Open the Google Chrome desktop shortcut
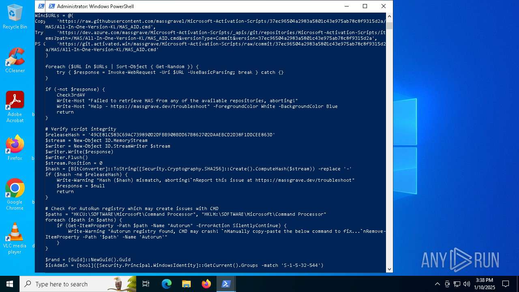Viewport: 519px width, 292px height. pyautogui.click(x=15, y=195)
